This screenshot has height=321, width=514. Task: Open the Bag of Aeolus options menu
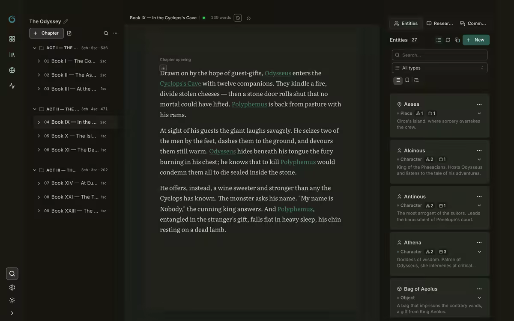pyautogui.click(x=479, y=289)
